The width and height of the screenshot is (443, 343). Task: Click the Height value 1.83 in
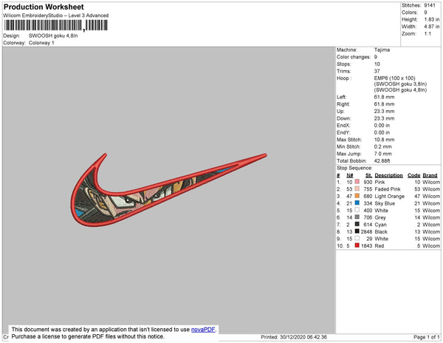click(x=432, y=19)
